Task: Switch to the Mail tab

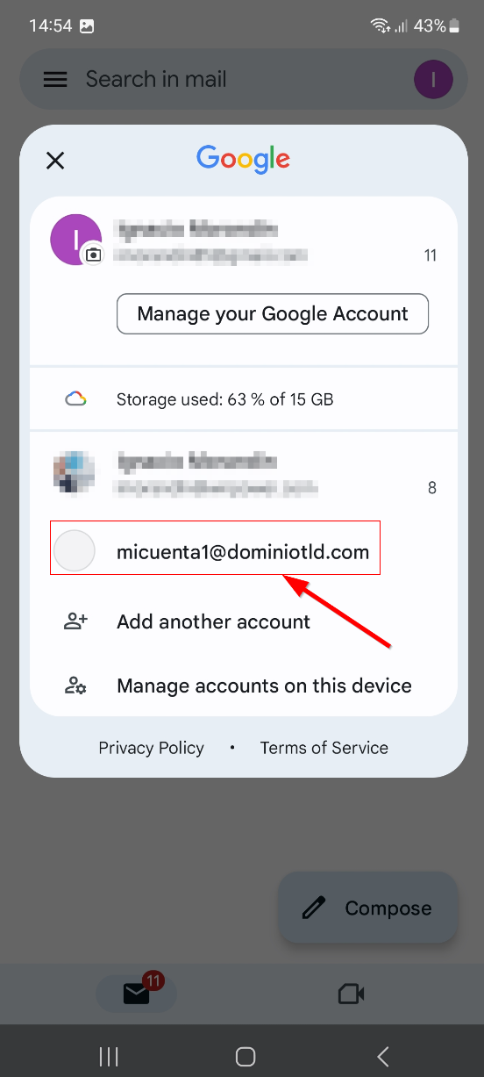Action: (136, 993)
